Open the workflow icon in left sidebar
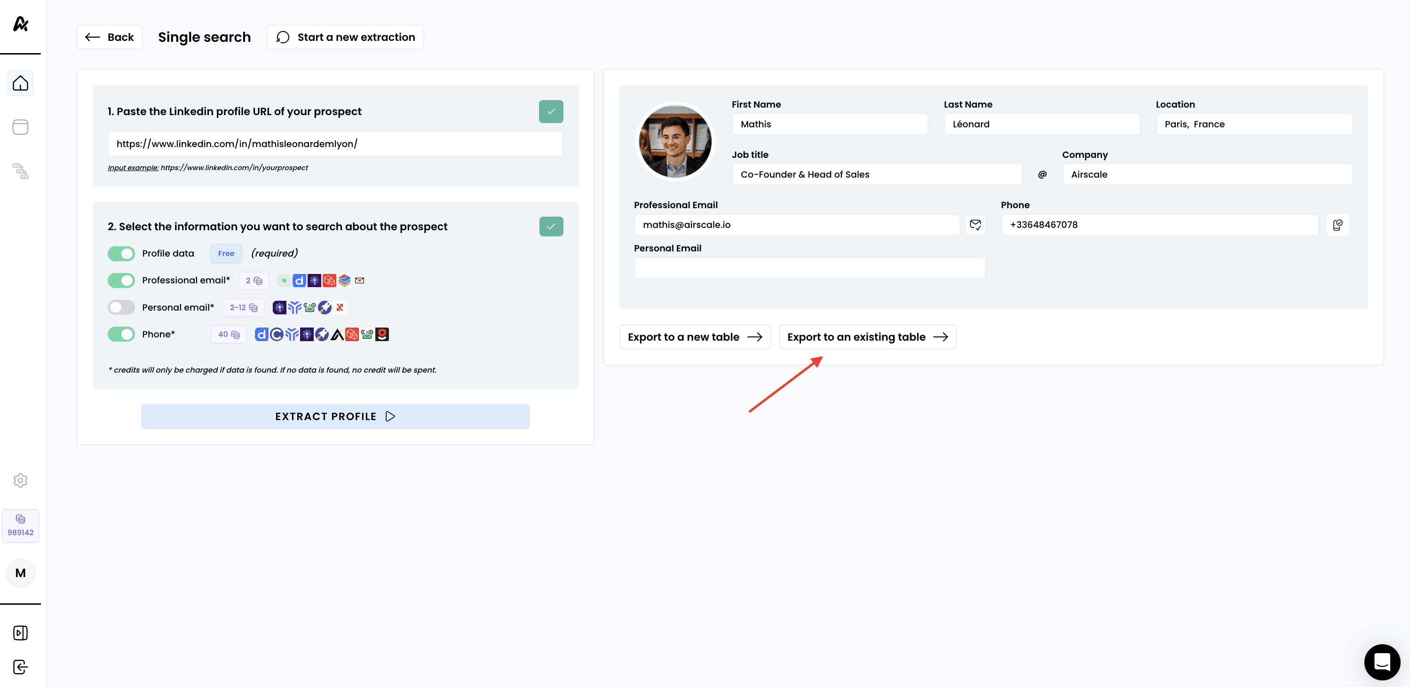This screenshot has width=1410, height=687. point(20,171)
